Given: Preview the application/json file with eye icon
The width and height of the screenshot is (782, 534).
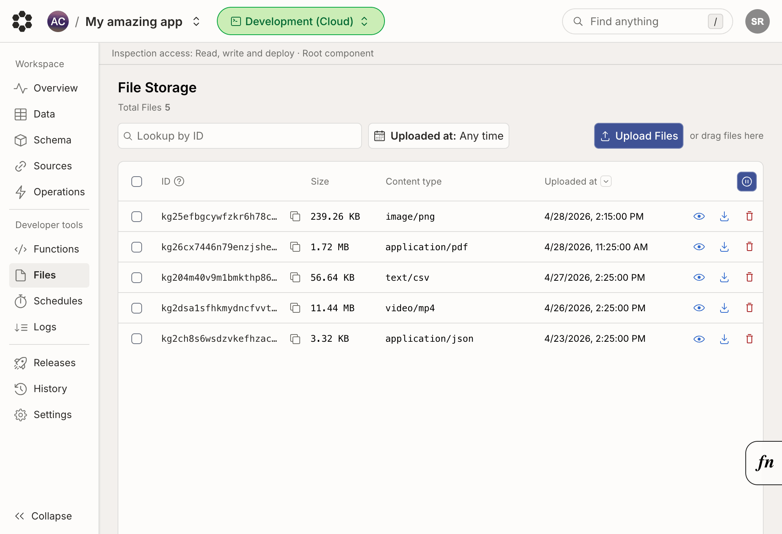Looking at the screenshot, I should [699, 339].
